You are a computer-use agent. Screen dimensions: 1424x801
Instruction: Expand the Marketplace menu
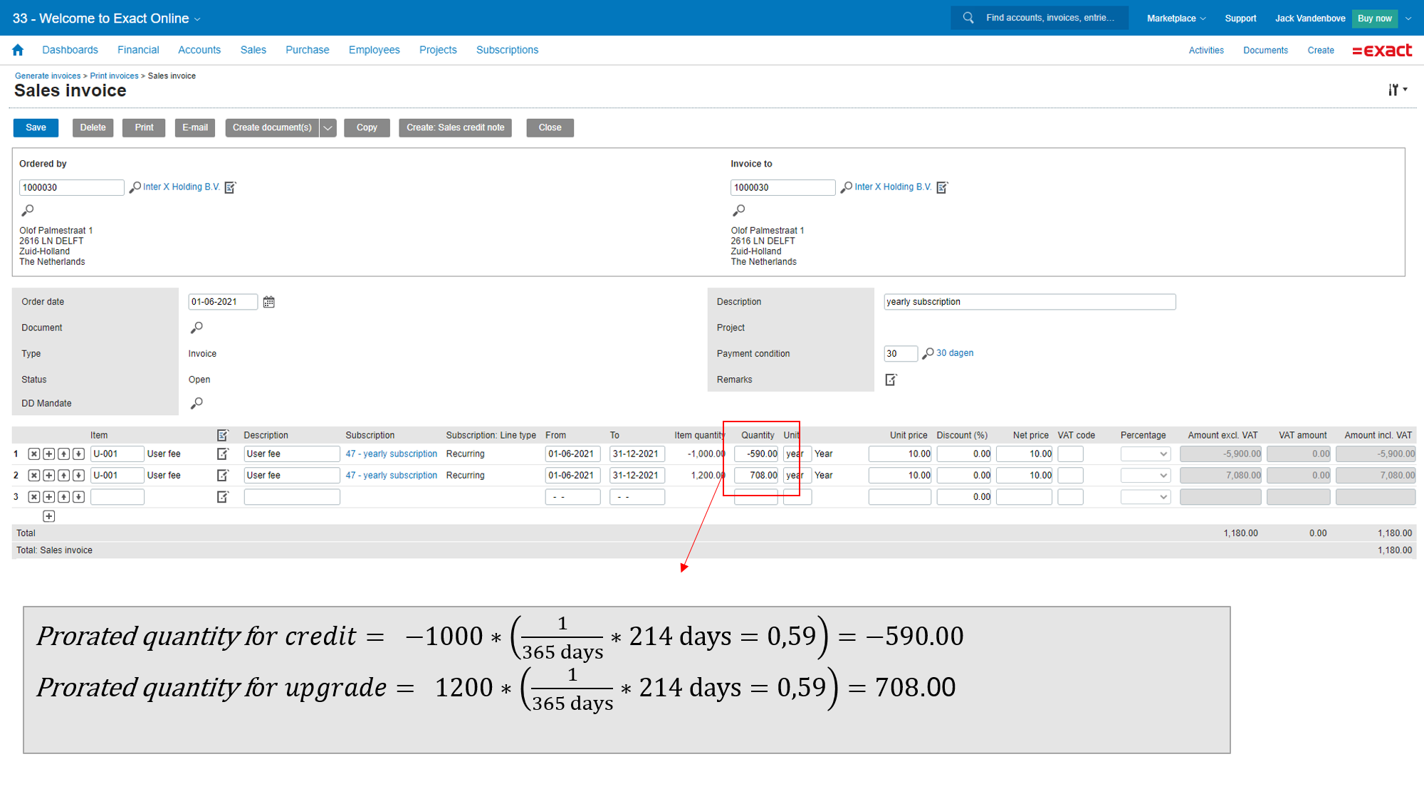pos(1176,19)
